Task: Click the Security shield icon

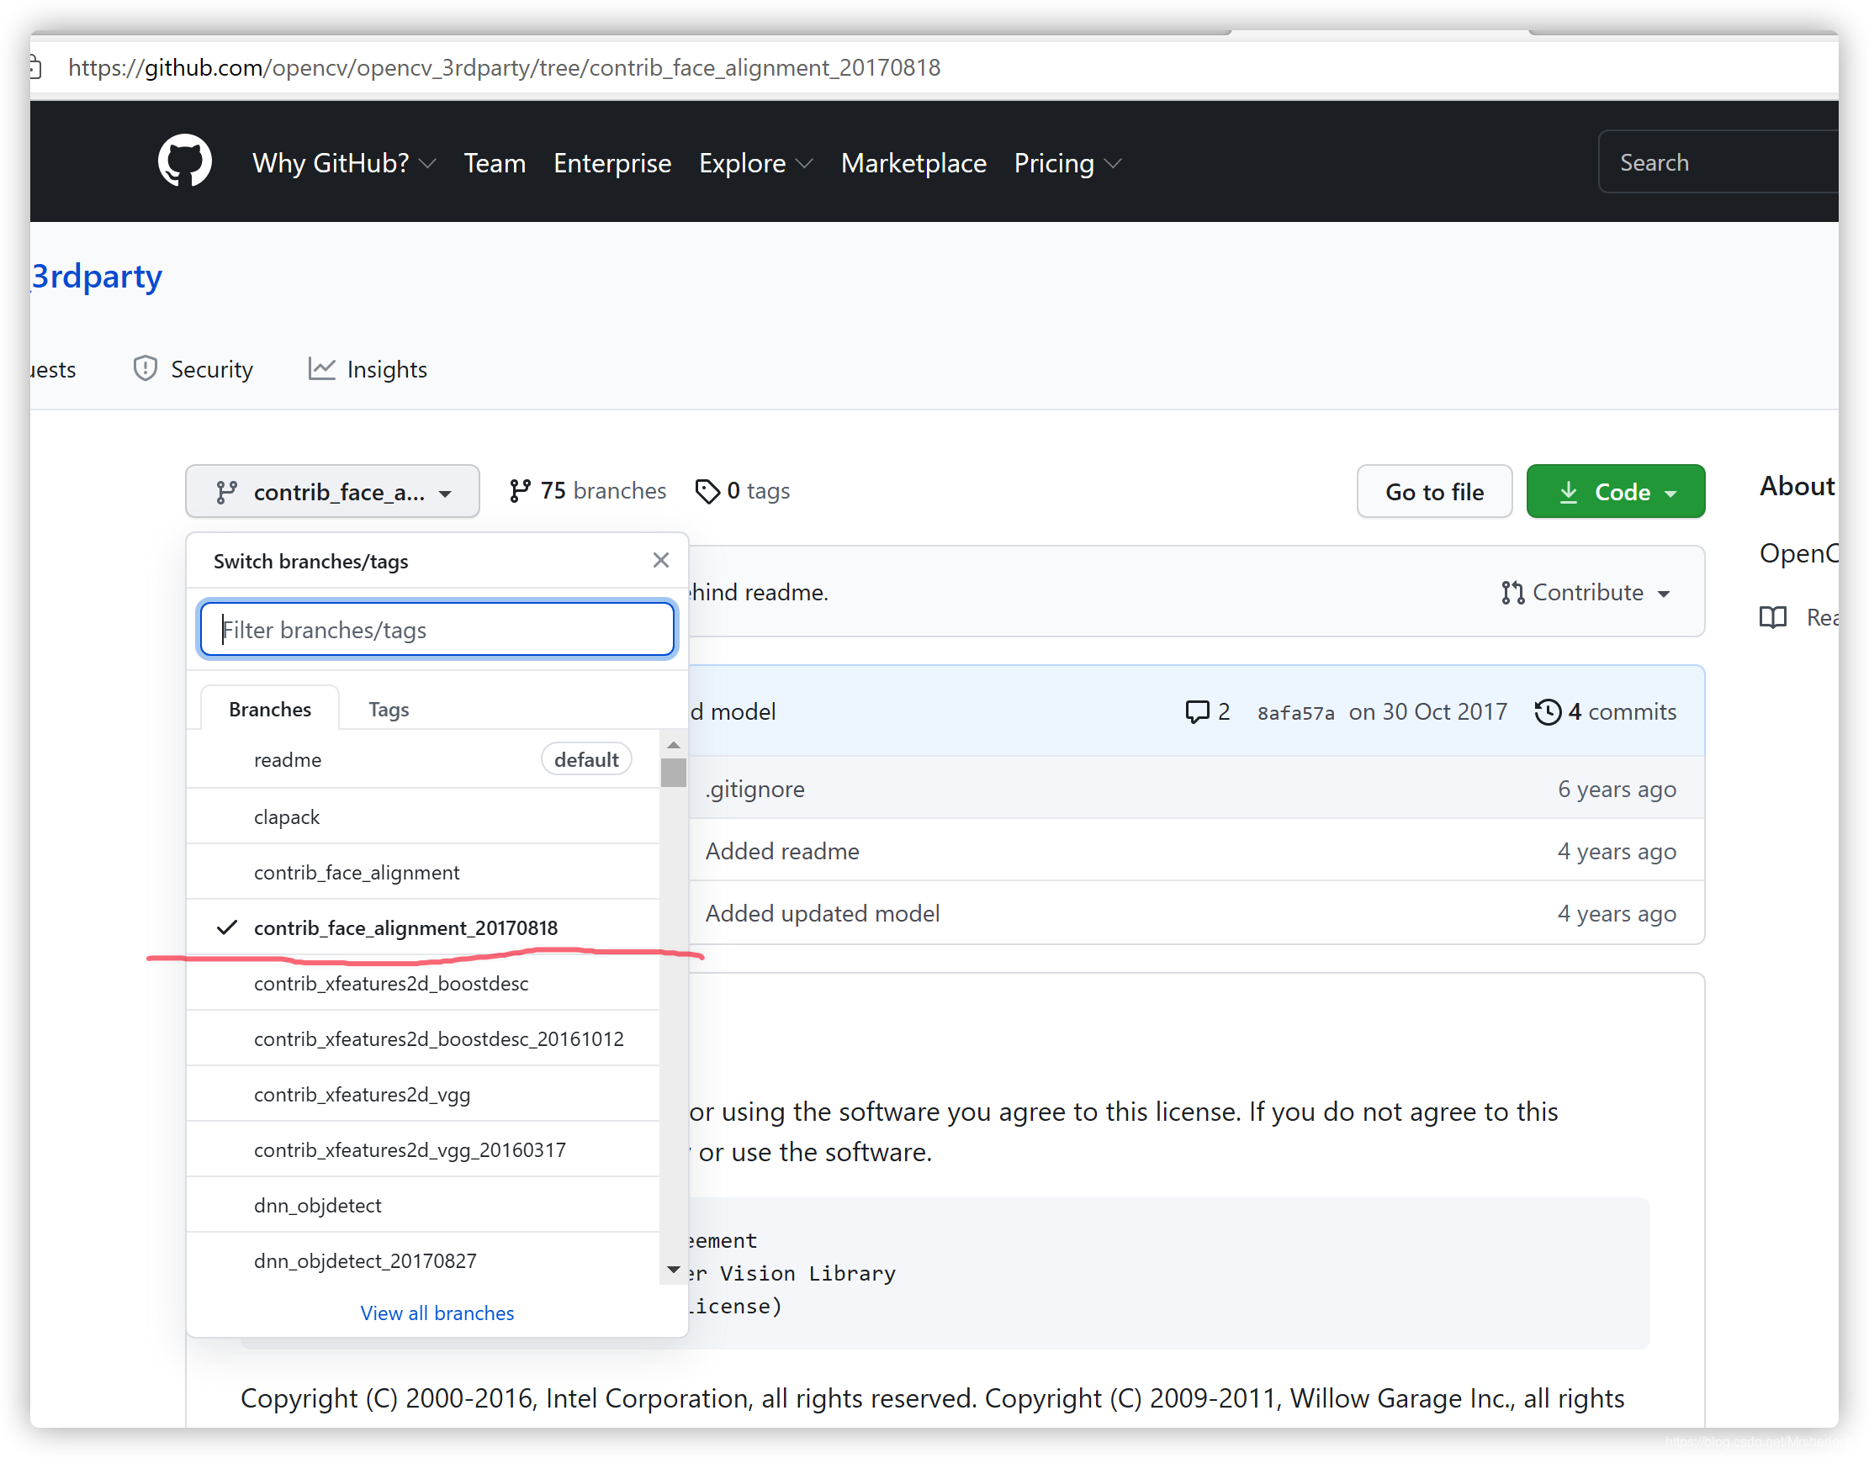Action: point(145,369)
